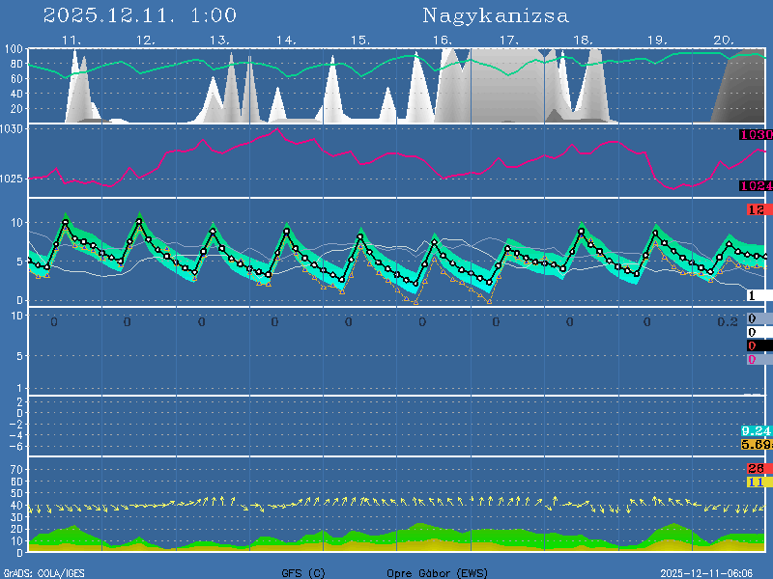Image resolution: width=773 pixels, height=579 pixels.
Task: Click day 20. on the date axis
Action: tap(723, 41)
